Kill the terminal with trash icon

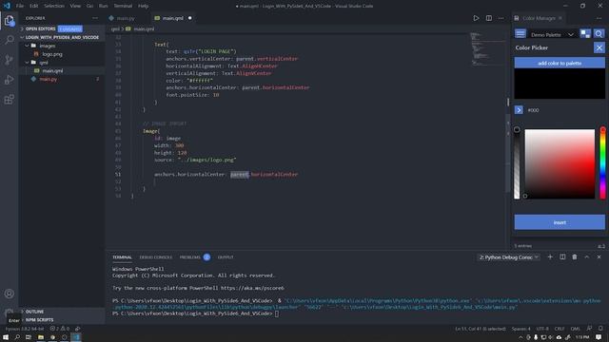(x=575, y=257)
